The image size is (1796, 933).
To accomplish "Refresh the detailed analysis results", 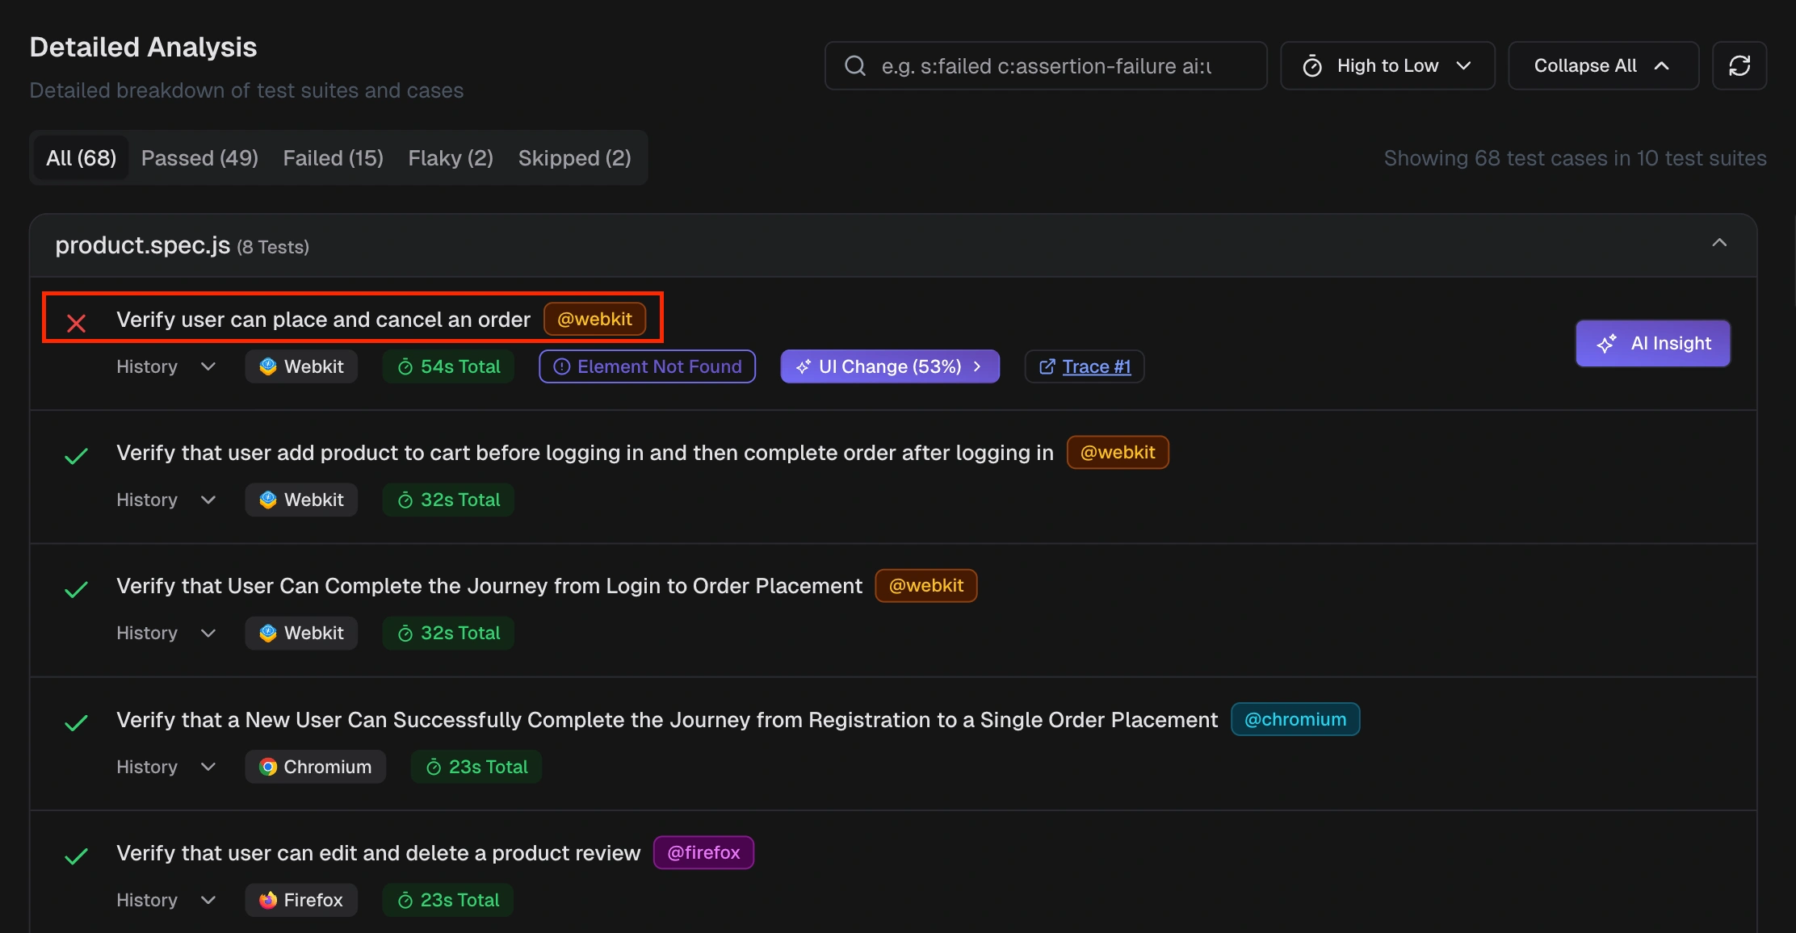I will click(x=1739, y=65).
